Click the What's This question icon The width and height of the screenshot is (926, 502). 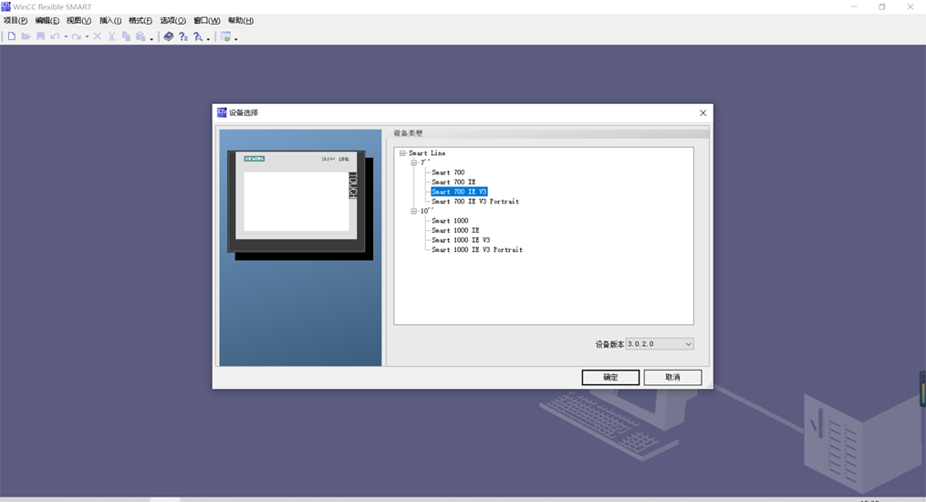(x=183, y=37)
